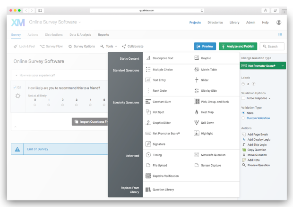Select the Slider question type
The width and height of the screenshot is (293, 207).
(201, 80)
